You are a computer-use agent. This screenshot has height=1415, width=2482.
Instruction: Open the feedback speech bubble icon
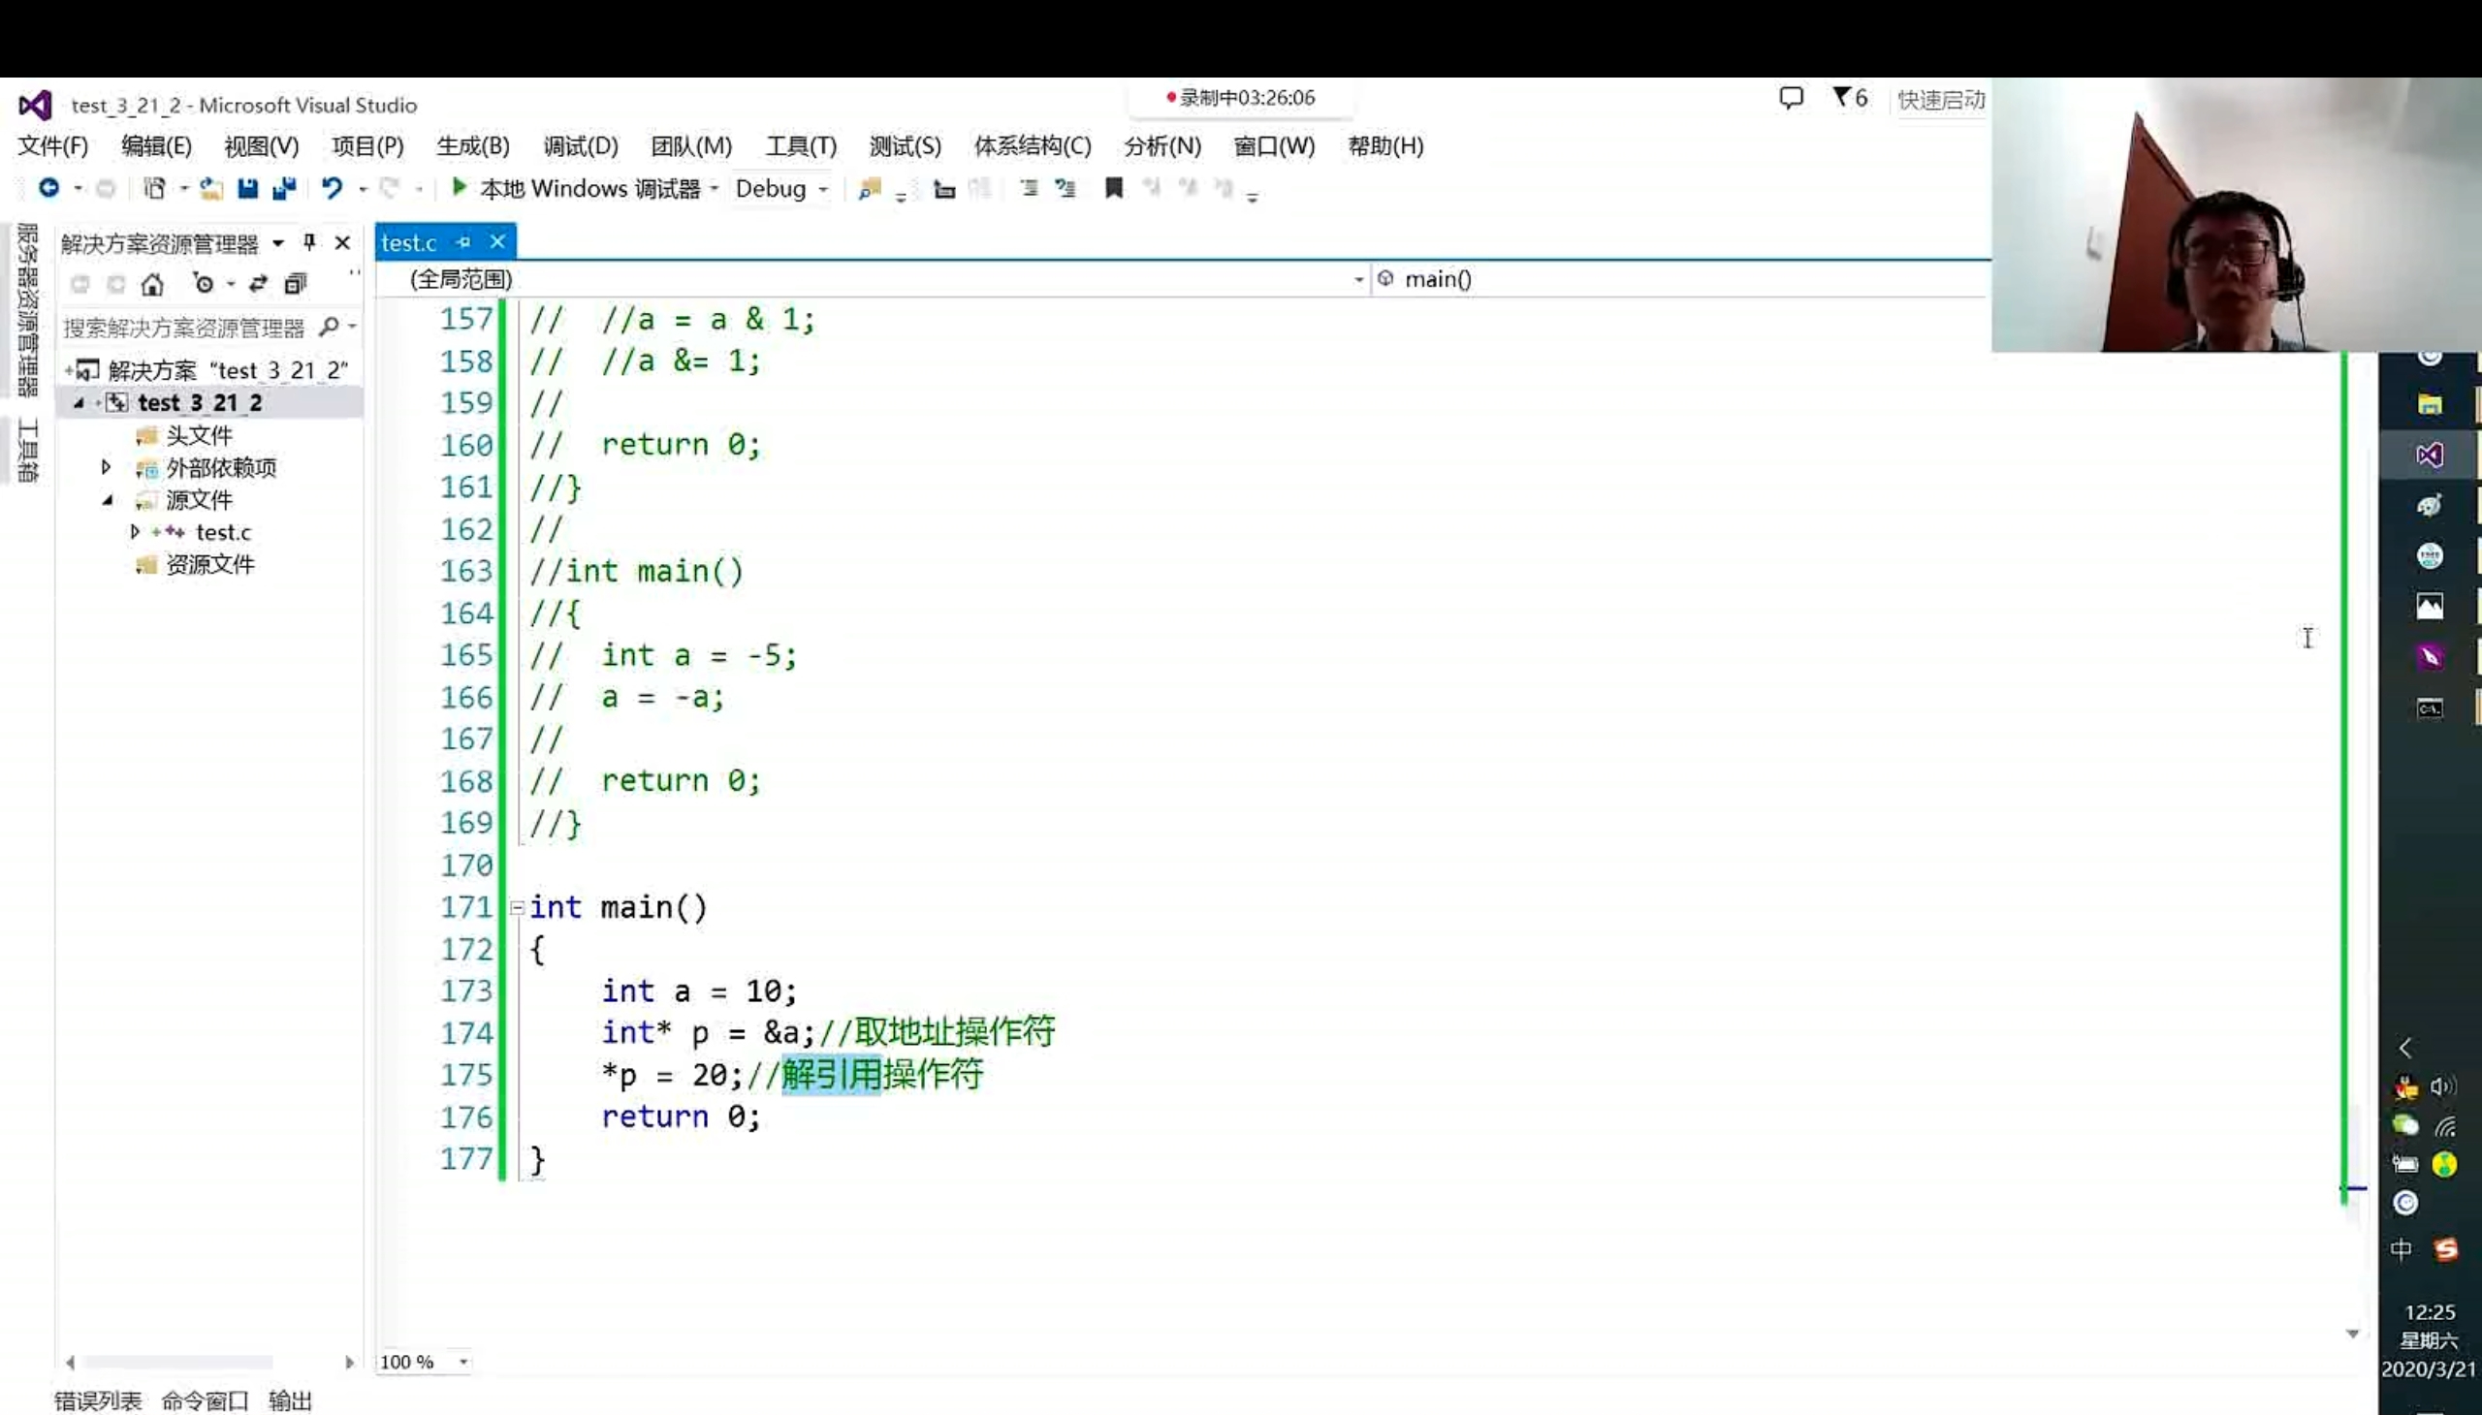coord(1791,98)
